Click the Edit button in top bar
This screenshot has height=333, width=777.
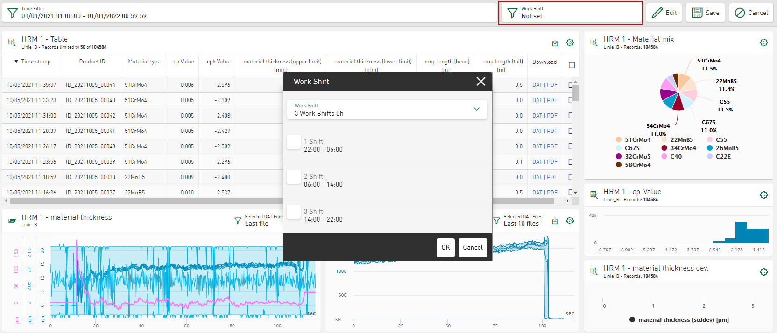(x=664, y=13)
